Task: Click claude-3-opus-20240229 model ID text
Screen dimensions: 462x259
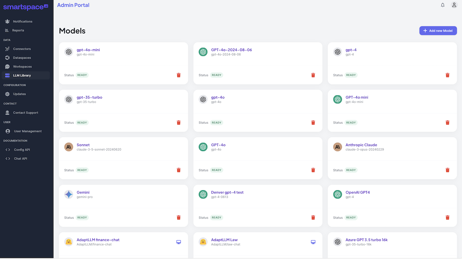Action: tap(365, 150)
